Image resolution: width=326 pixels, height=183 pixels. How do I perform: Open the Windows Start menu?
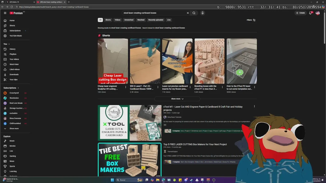tap(112, 180)
